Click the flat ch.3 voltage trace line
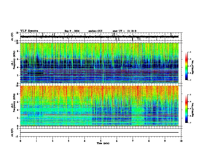The width and height of the screenshot is (204, 158). click(99, 132)
